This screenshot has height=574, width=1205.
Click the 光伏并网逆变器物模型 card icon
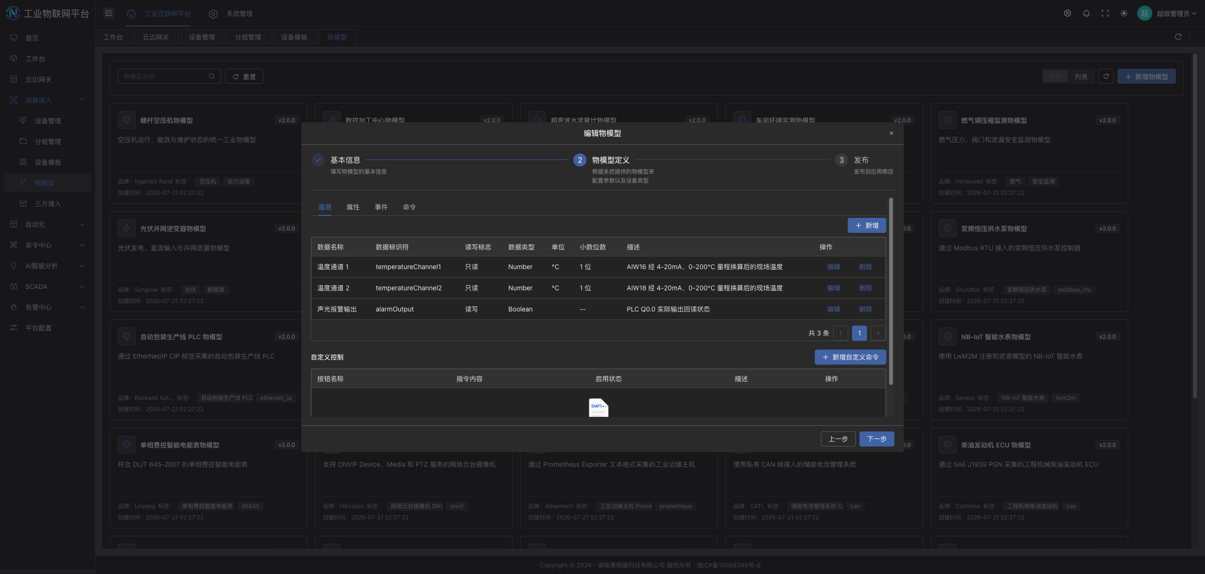(x=127, y=228)
